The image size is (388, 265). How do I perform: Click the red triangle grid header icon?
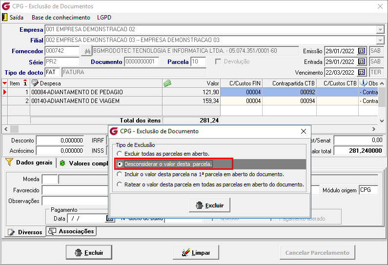click(x=4, y=83)
